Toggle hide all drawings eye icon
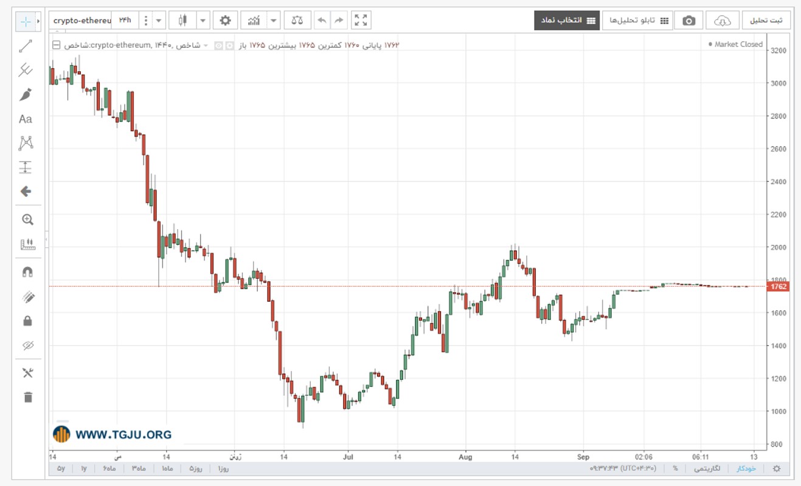 click(27, 346)
